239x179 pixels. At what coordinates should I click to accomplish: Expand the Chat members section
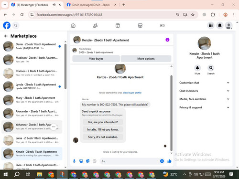205,91
